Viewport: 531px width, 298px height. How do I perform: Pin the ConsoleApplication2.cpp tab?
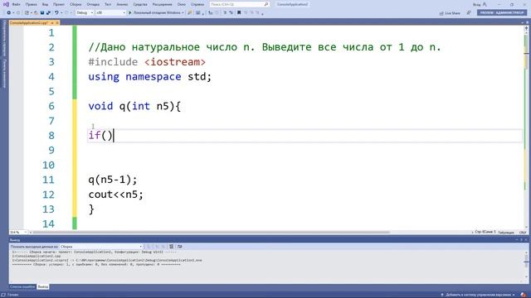(52, 22)
